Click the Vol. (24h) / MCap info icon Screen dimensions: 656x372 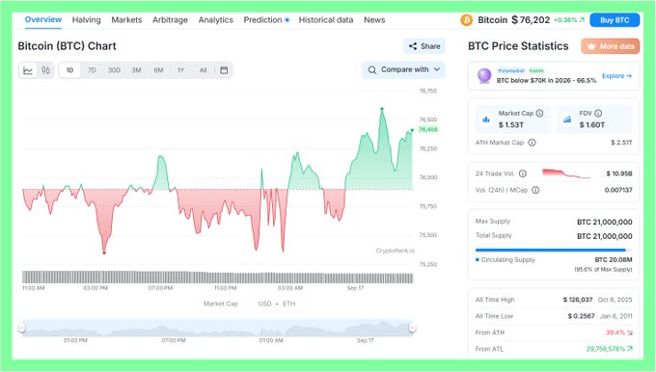(x=535, y=190)
